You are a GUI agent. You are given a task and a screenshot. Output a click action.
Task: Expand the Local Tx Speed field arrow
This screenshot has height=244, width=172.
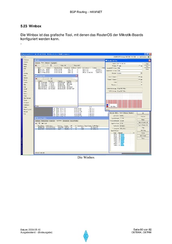(x=139, y=77)
